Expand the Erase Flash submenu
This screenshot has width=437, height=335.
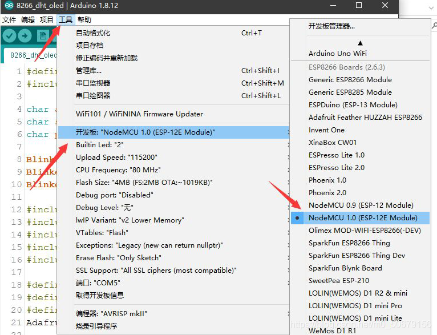pyautogui.click(x=174, y=258)
